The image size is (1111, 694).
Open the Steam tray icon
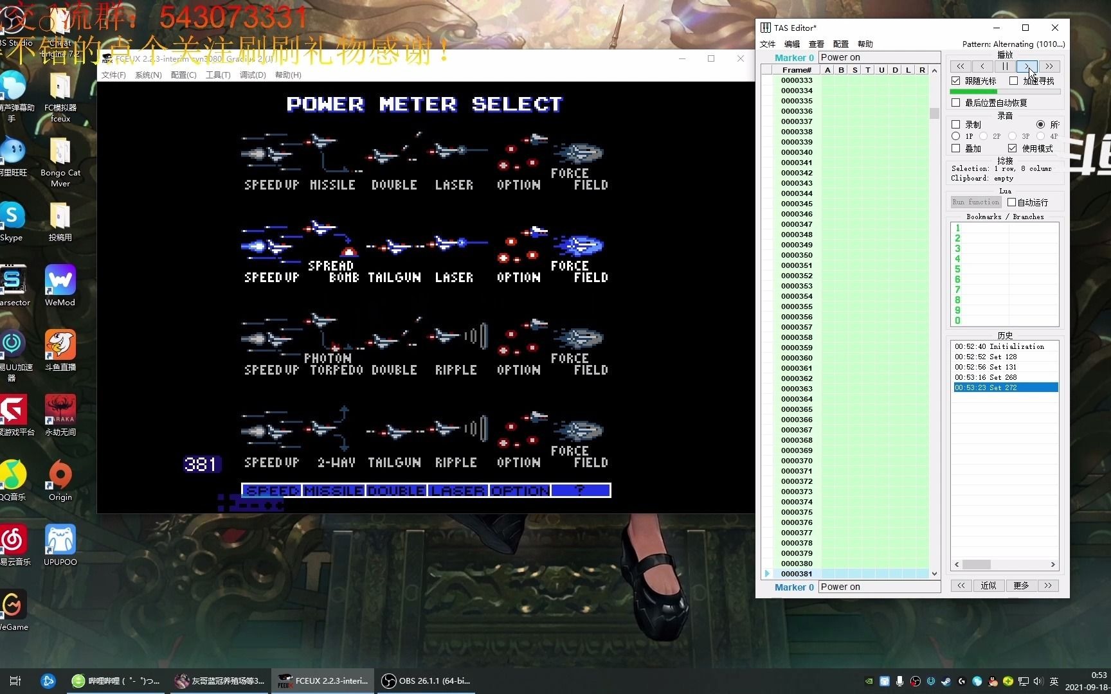pyautogui.click(x=946, y=681)
